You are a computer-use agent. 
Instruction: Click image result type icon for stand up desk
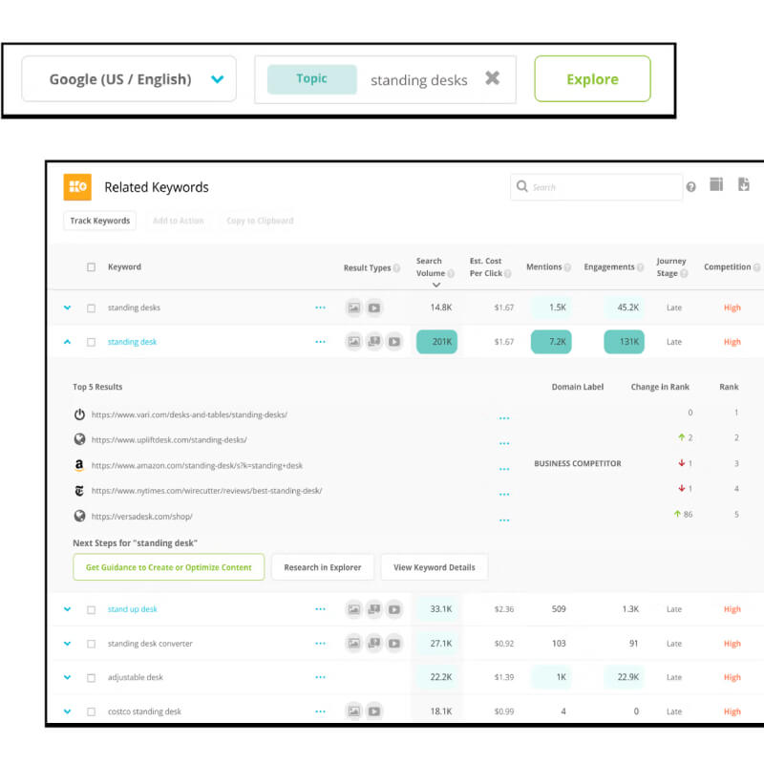tap(353, 609)
